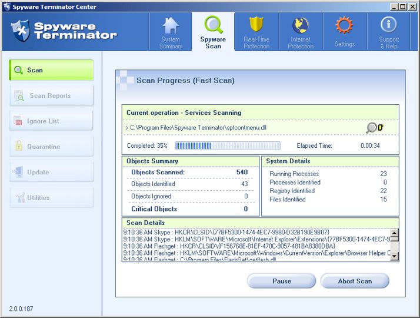Open Real-Time Protection shield icon

tap(256, 25)
